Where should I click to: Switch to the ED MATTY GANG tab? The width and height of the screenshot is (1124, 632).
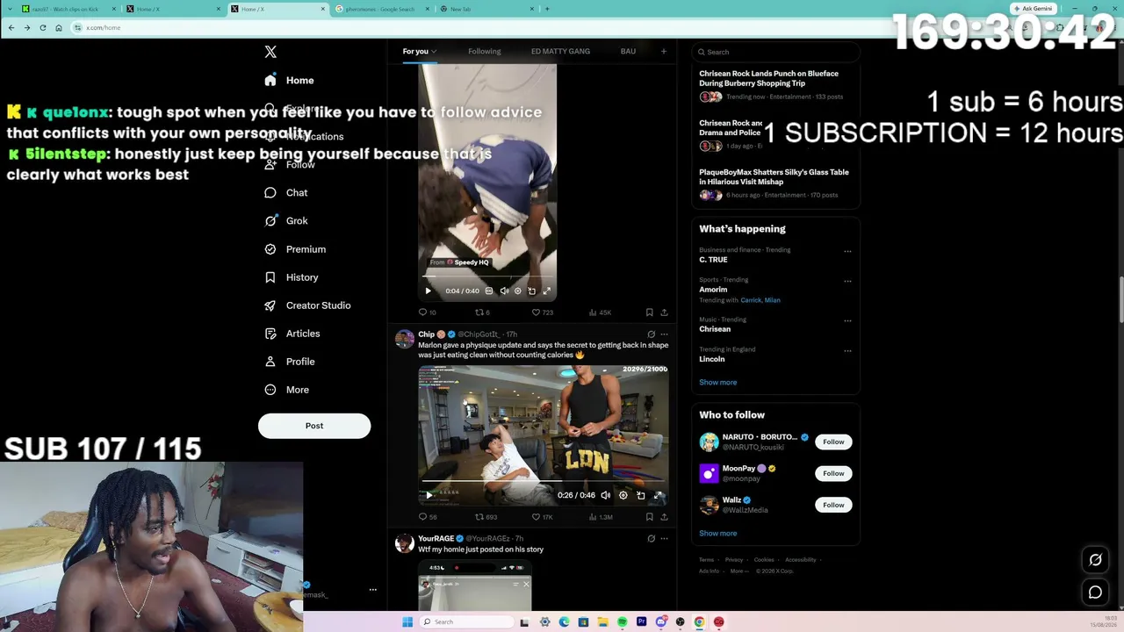tap(560, 52)
